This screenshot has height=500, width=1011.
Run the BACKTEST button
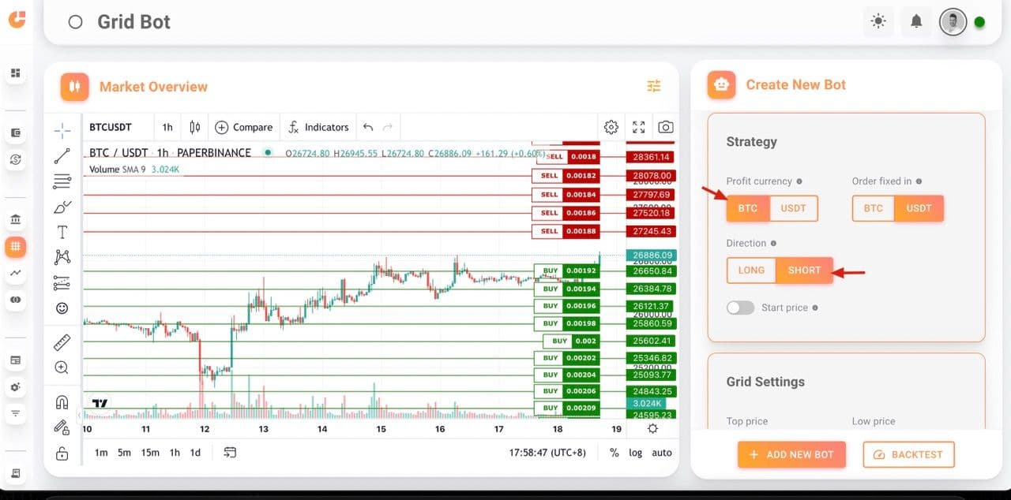click(x=908, y=454)
